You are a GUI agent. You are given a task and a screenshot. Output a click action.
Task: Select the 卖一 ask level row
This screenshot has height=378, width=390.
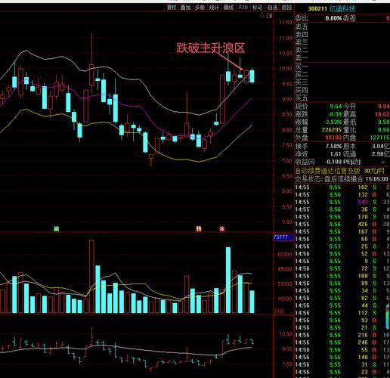(x=342, y=58)
